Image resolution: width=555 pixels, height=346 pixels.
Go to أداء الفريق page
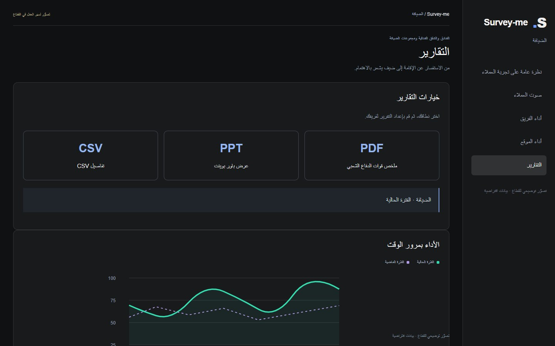pyautogui.click(x=509, y=118)
